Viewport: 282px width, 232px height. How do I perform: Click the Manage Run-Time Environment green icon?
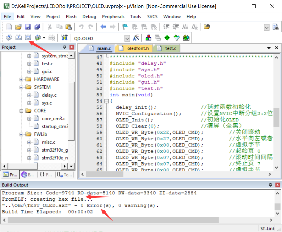pyautogui.click(x=167, y=38)
